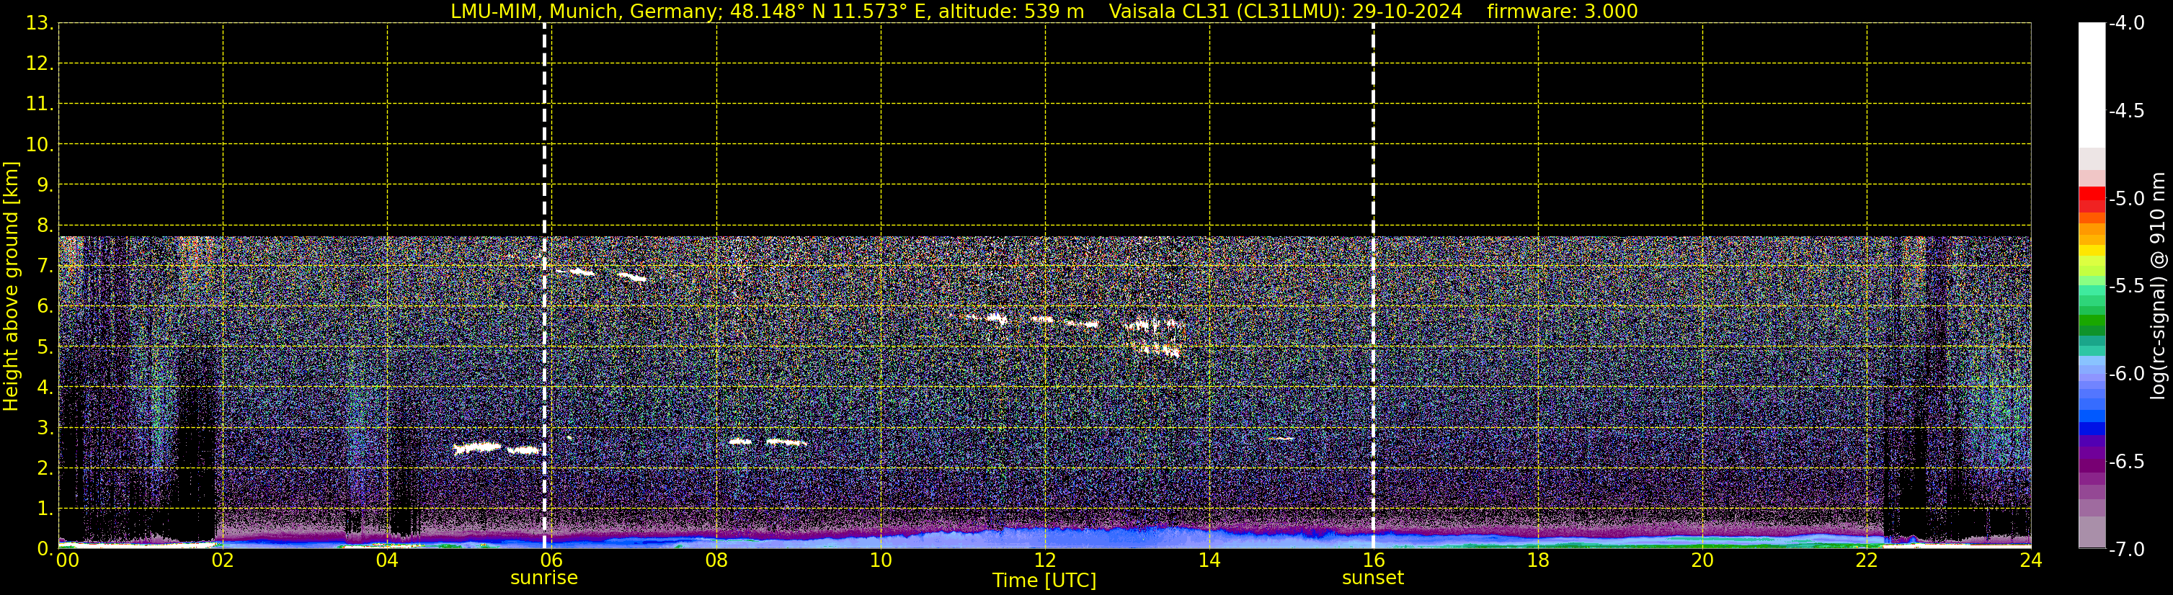Click the "-4.0" colorbar tick label

coord(2127,24)
